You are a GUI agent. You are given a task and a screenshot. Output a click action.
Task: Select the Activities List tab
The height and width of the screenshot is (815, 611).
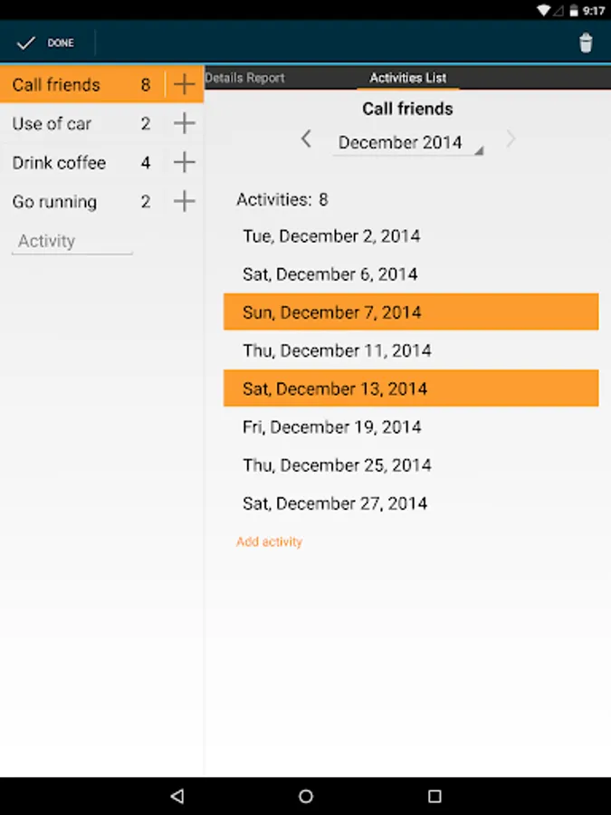coord(407,78)
